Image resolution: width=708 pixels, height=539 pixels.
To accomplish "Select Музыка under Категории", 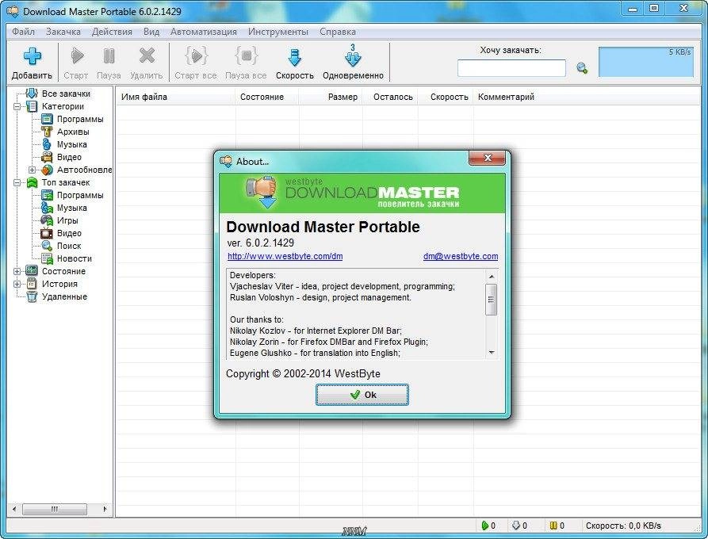I will click(x=72, y=144).
